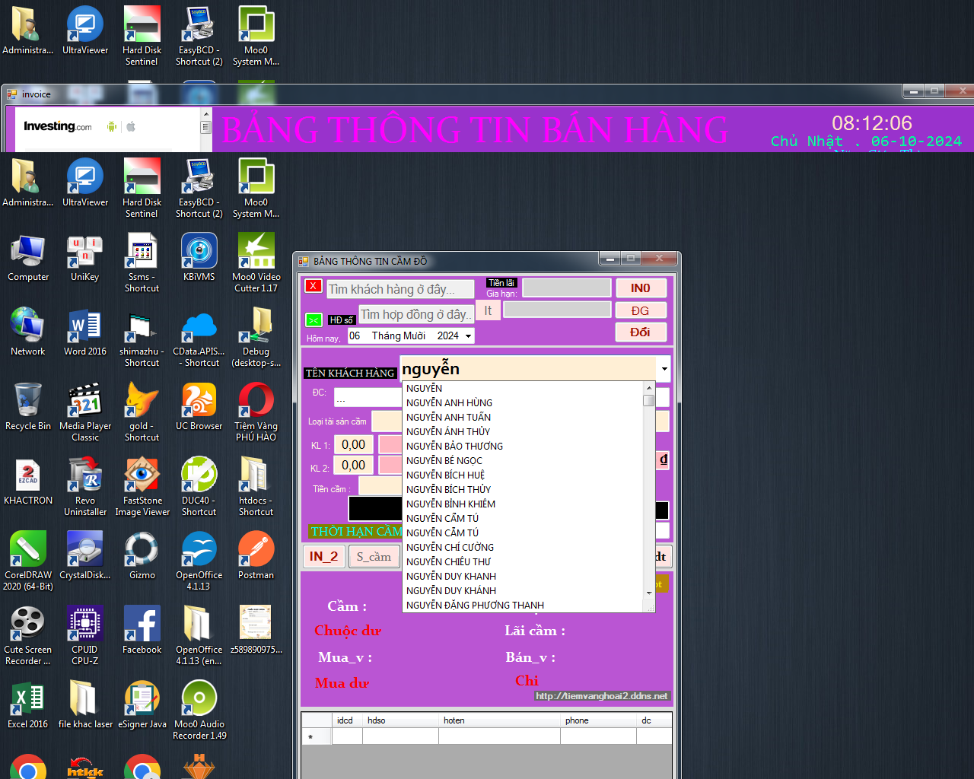Expand the Hôm nay date picker dropdown

tap(468, 335)
